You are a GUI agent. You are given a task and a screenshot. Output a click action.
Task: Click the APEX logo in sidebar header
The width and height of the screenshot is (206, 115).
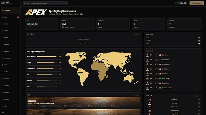3,3
